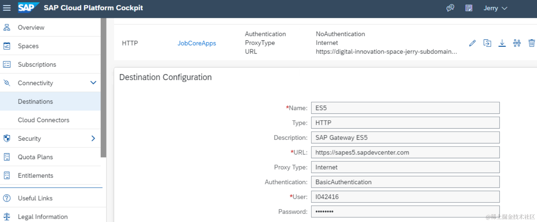537x222 pixels.
Task: Click the Destination Configuration heading
Action: 166,77
